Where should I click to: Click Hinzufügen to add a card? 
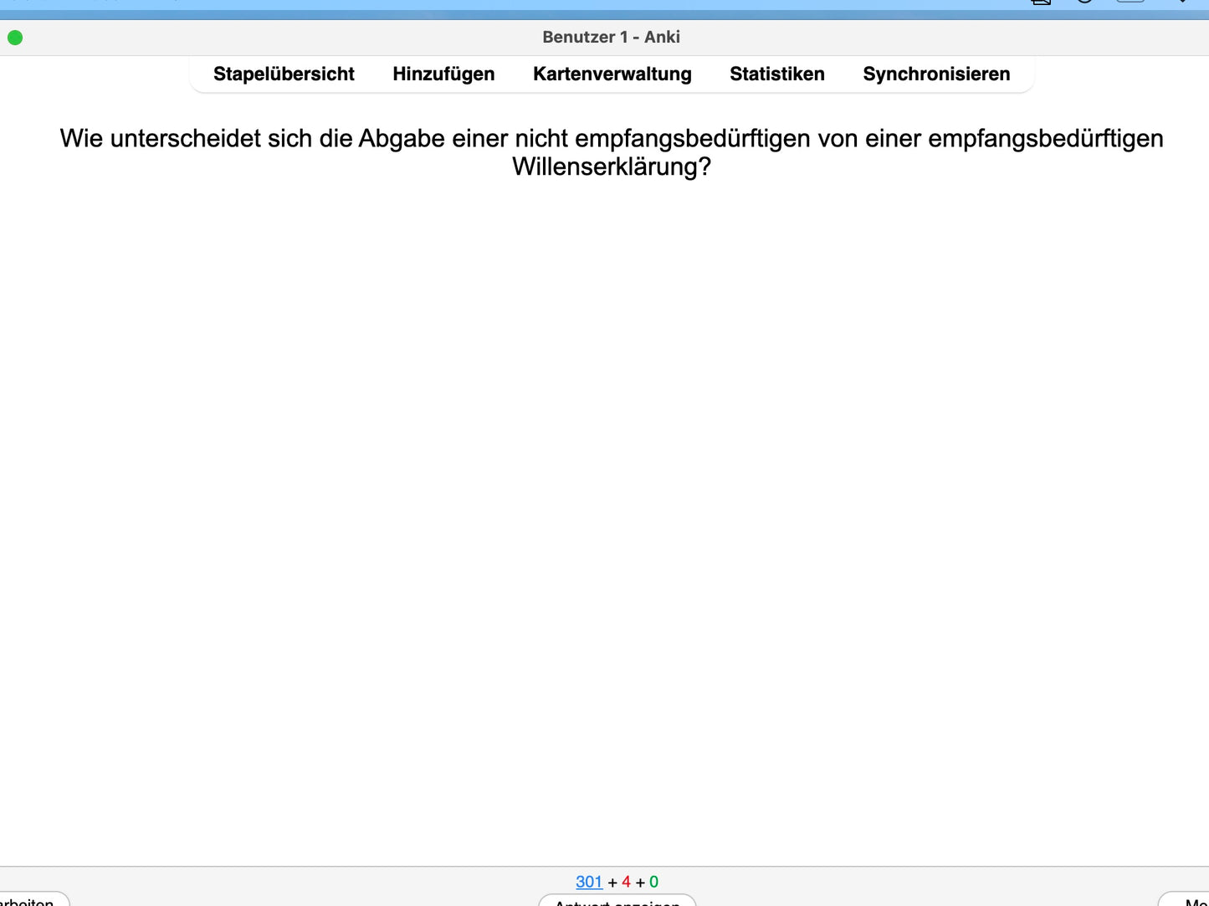tap(443, 74)
